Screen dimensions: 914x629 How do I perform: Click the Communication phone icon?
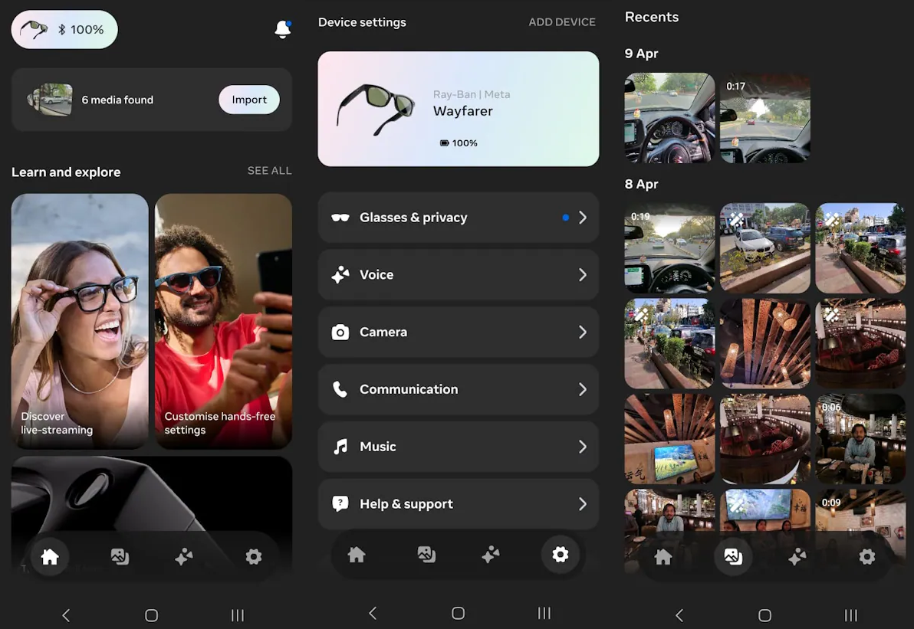pos(340,389)
